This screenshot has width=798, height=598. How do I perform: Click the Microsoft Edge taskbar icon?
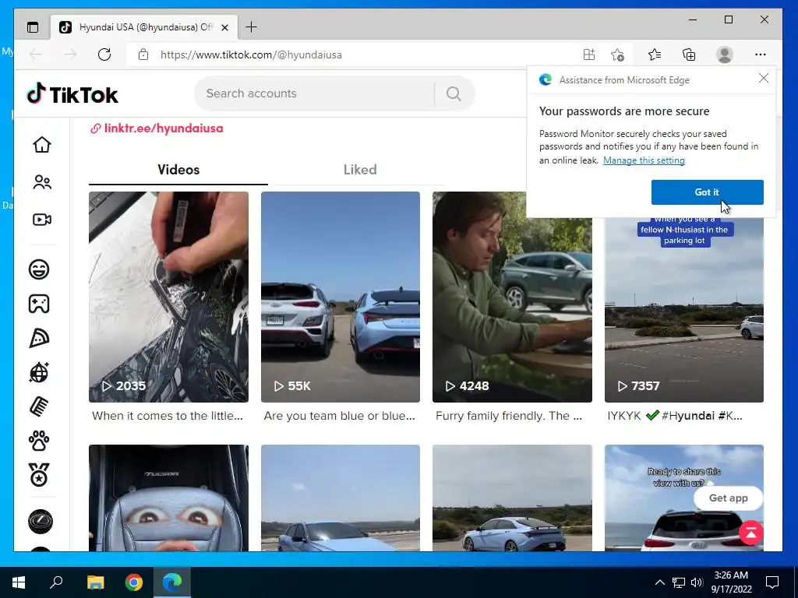point(172,582)
